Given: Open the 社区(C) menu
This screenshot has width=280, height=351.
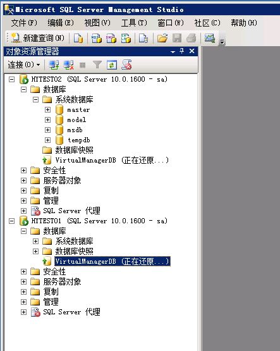Looking at the screenshot, I should pos(207,23).
